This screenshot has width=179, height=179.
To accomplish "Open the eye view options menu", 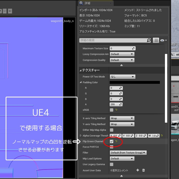I will [x=163, y=40].
